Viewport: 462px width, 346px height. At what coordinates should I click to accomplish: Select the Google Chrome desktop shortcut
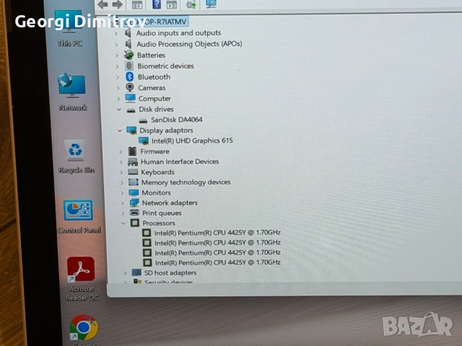pyautogui.click(x=84, y=330)
